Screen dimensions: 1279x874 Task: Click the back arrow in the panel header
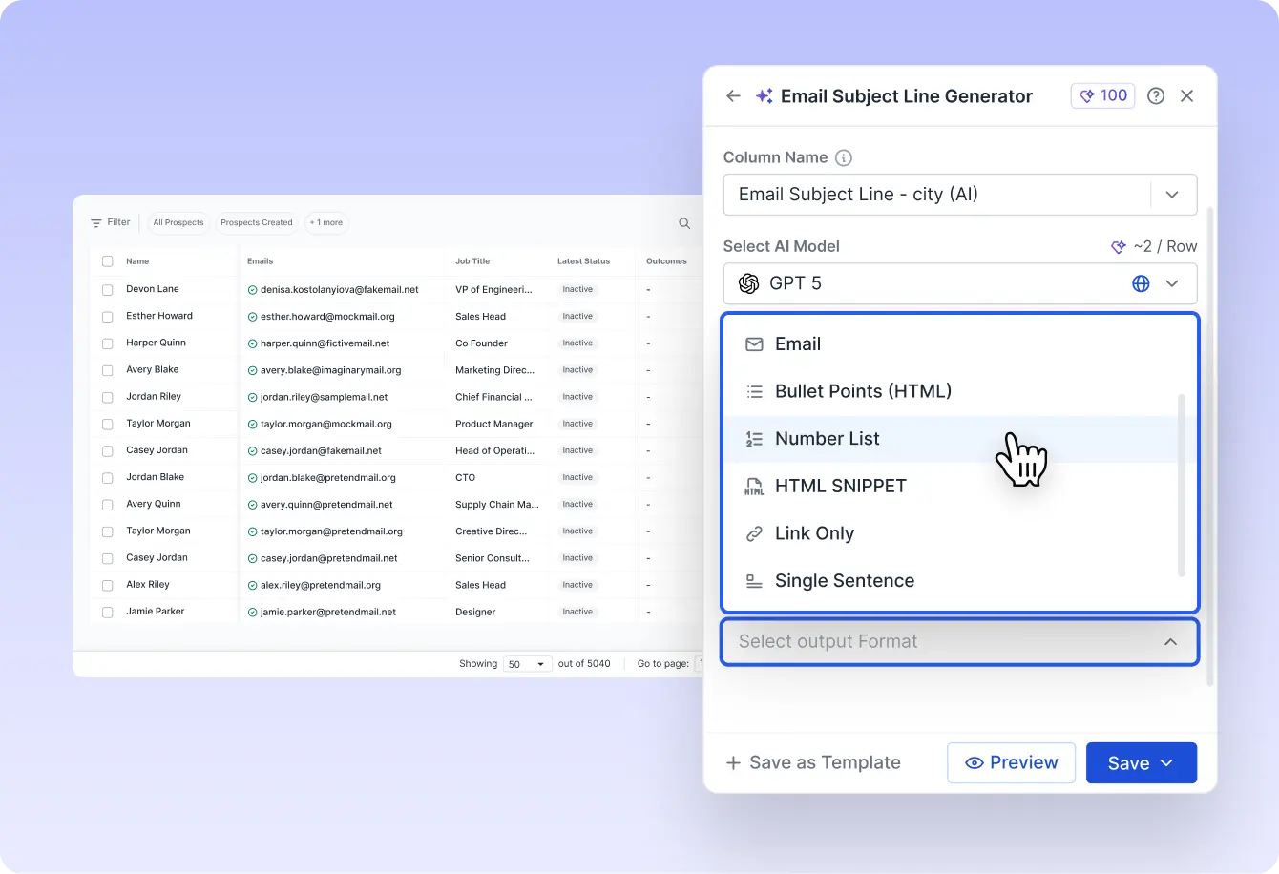click(732, 95)
